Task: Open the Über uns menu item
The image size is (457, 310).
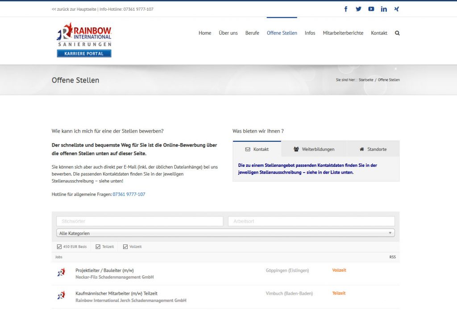Action: pos(228,33)
